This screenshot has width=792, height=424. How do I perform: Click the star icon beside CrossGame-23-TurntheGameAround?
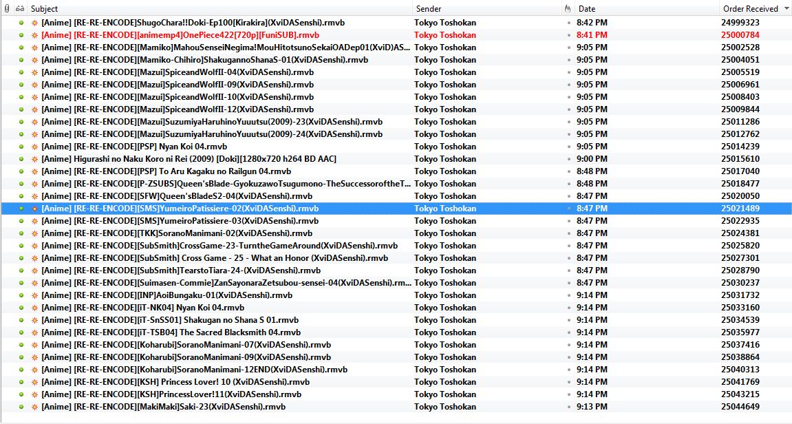tap(35, 246)
